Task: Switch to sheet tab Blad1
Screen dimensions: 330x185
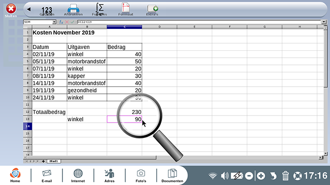Action: click(54, 161)
